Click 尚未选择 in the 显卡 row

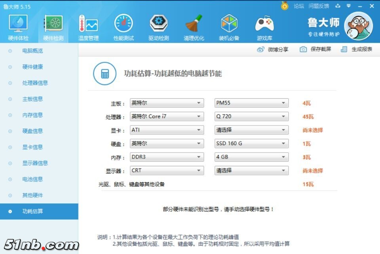pyautogui.click(x=313, y=130)
